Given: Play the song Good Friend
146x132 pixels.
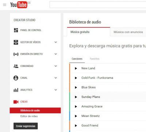Looking at the screenshot, I should [76, 125].
